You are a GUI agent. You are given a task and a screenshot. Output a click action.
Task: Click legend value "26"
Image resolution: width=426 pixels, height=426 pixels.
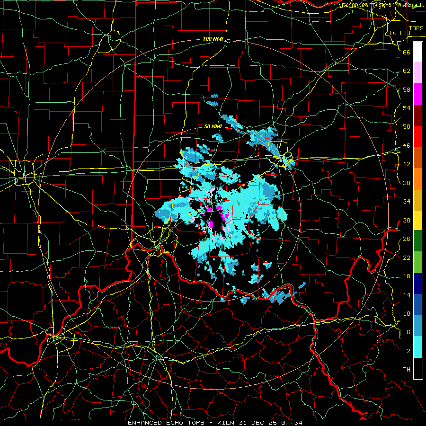(407, 239)
